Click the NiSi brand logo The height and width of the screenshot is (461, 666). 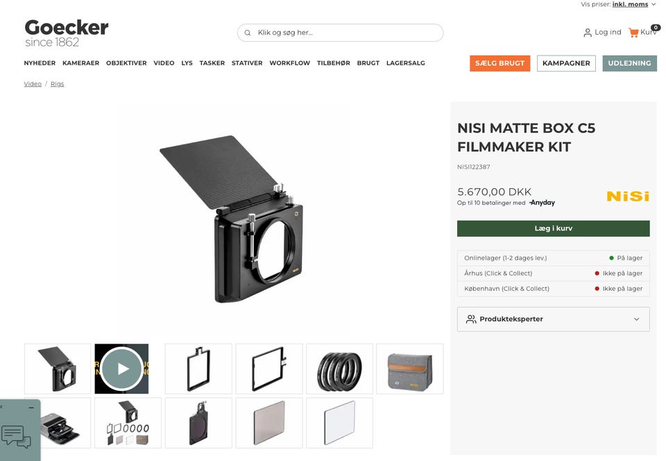628,196
